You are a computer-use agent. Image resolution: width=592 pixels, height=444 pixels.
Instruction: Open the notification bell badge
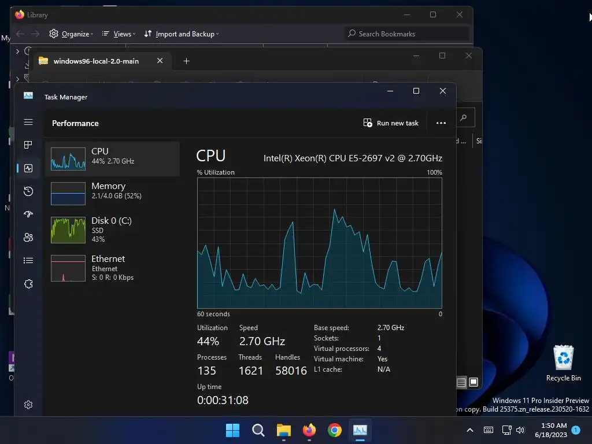576,430
